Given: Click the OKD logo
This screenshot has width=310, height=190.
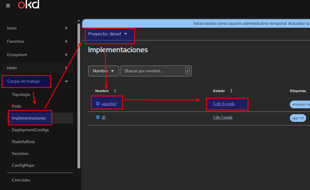Looking at the screenshot, I should (x=28, y=5).
